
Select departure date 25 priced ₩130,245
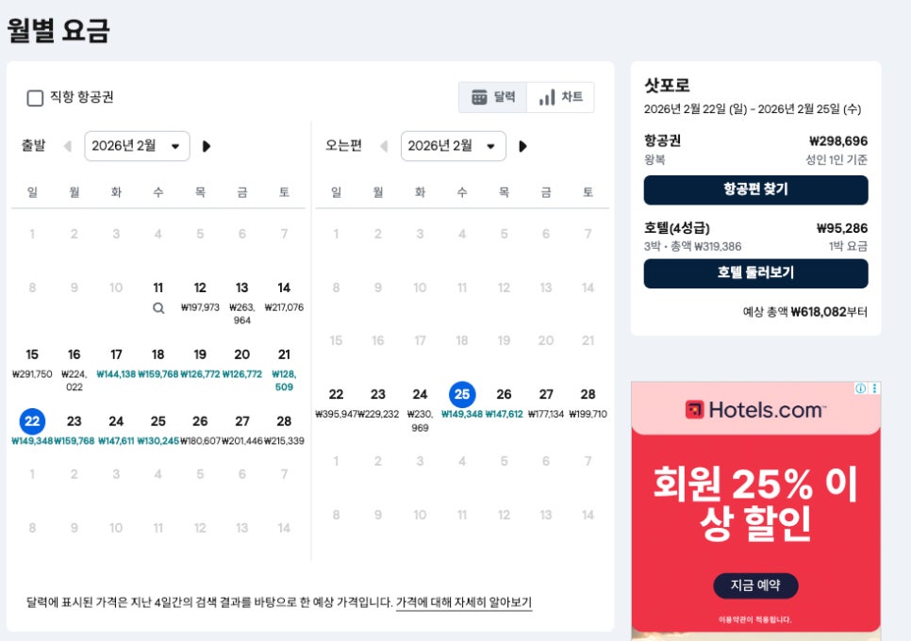pos(158,430)
